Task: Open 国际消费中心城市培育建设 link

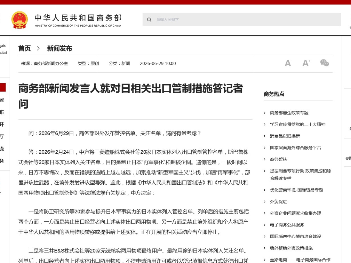Action: 296,236
